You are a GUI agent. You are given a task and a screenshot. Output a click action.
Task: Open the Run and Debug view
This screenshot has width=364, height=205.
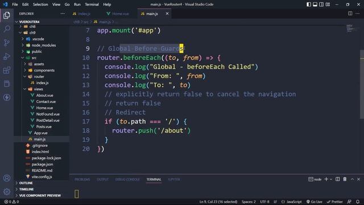tap(7, 56)
